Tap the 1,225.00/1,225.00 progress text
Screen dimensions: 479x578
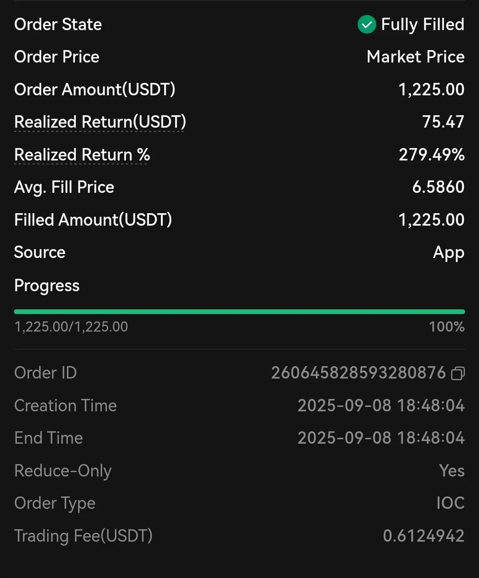[x=71, y=327]
